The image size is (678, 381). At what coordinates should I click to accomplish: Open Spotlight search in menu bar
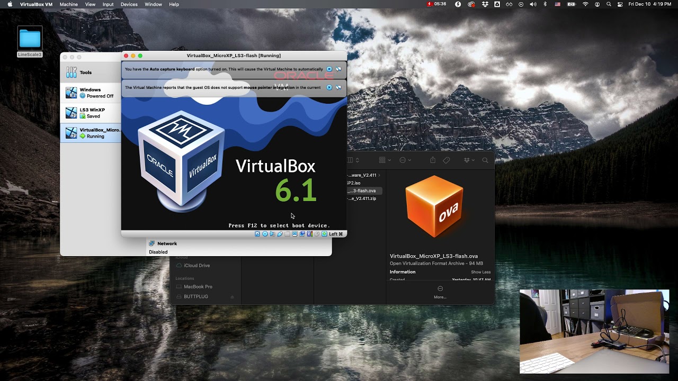point(609,4)
